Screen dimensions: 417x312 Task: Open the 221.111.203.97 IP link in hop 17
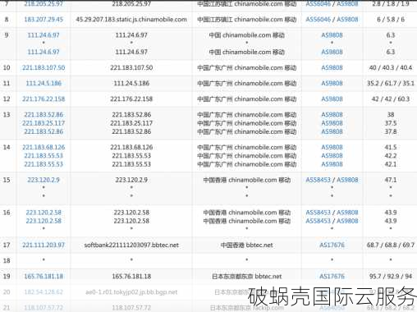[x=44, y=245]
